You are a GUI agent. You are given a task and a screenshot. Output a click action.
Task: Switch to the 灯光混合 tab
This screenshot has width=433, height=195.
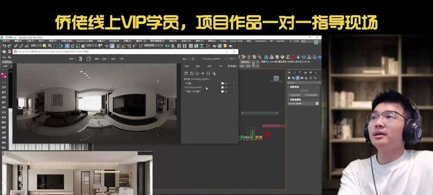[232, 67]
